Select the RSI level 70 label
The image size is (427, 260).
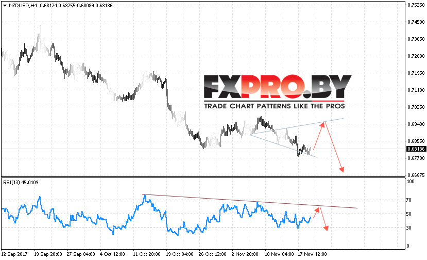pyautogui.click(x=409, y=200)
